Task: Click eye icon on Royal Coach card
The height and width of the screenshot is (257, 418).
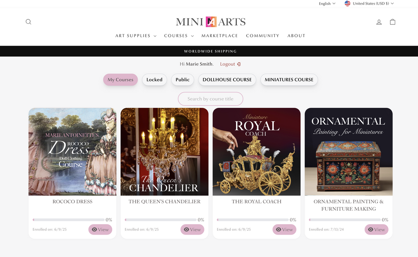Action: coord(279,230)
